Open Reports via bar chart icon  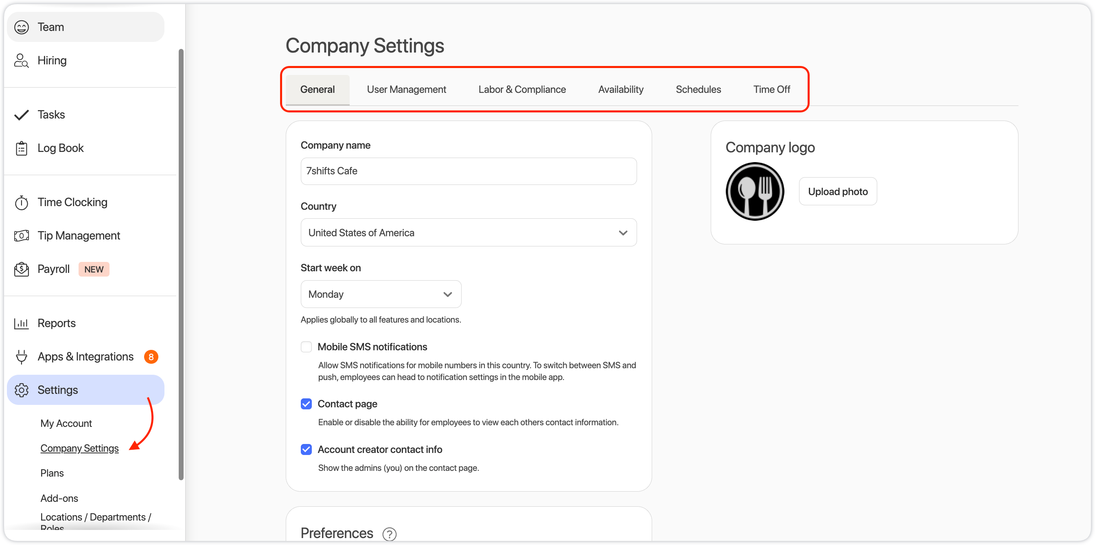point(21,323)
